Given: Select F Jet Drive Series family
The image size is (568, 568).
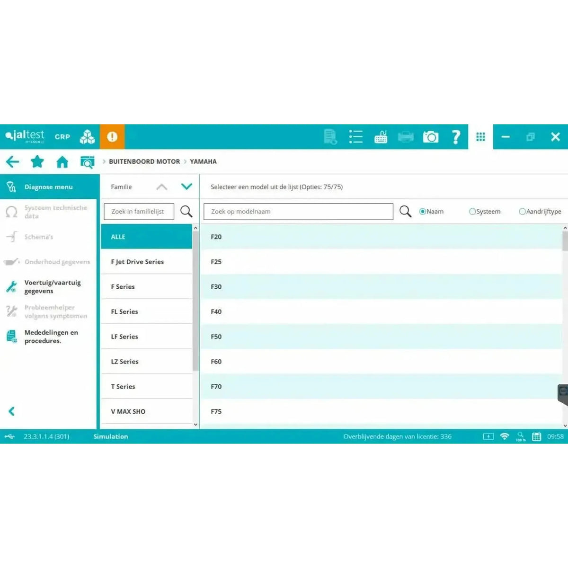Looking at the screenshot, I should (146, 262).
